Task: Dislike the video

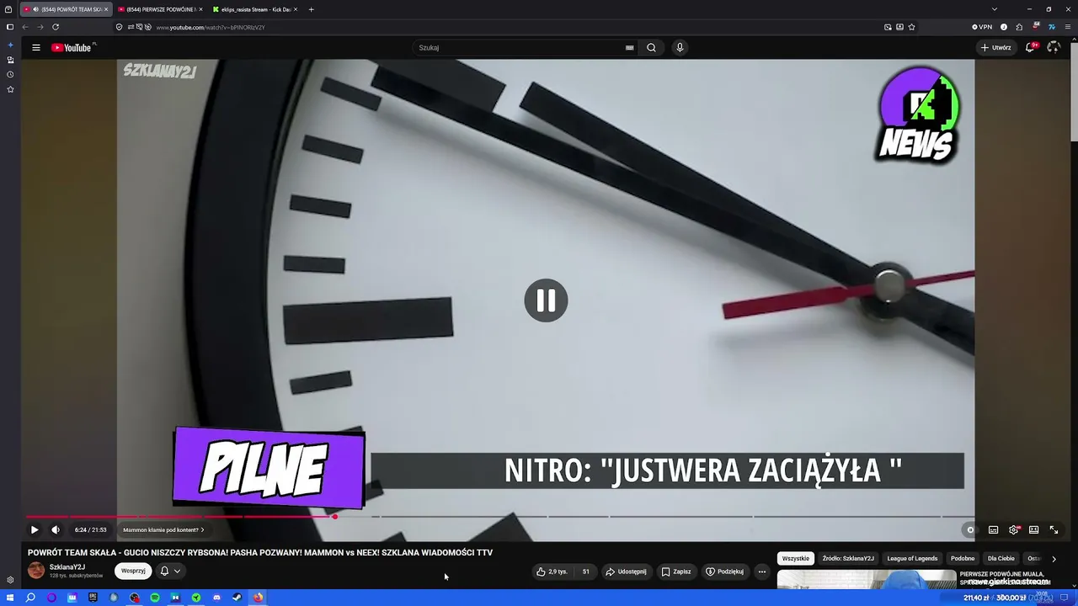Action: click(x=585, y=571)
